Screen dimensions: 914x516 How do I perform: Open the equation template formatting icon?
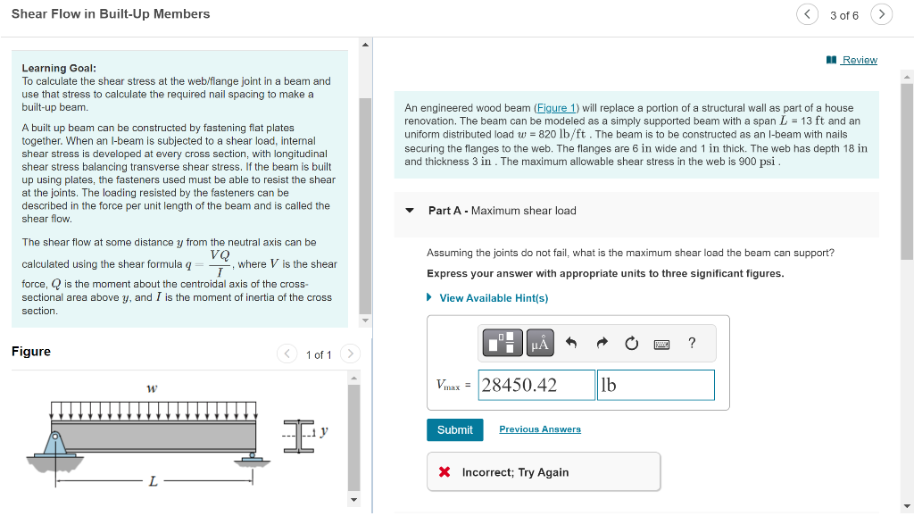point(502,342)
